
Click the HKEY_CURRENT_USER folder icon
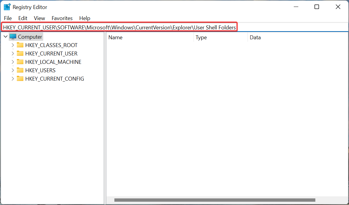20,53
